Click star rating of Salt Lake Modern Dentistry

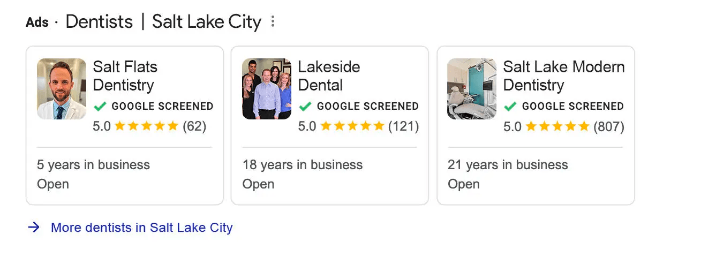click(557, 126)
